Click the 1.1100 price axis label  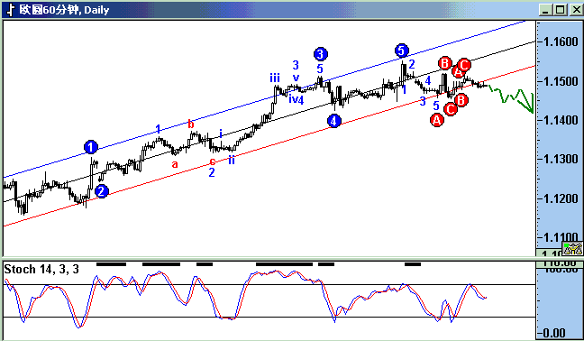pos(561,237)
